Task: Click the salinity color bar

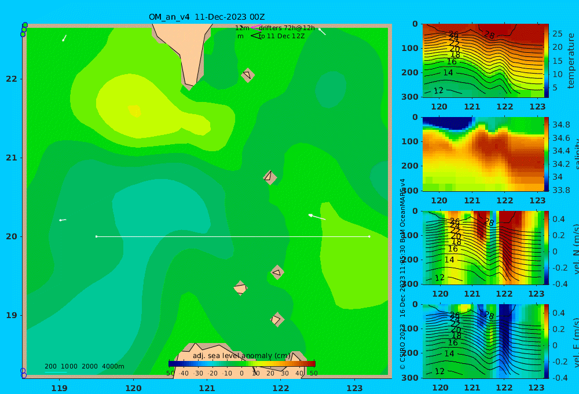Action: click(x=547, y=154)
